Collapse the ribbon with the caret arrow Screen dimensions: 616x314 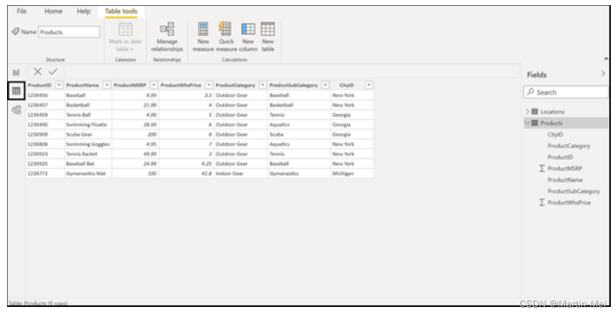[x=606, y=58]
